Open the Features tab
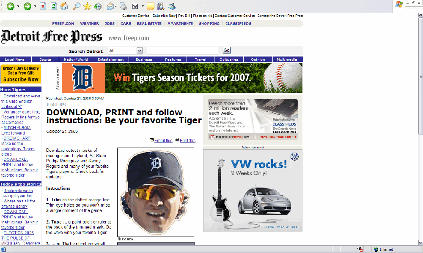The width and height of the screenshot is (423, 253). click(173, 59)
